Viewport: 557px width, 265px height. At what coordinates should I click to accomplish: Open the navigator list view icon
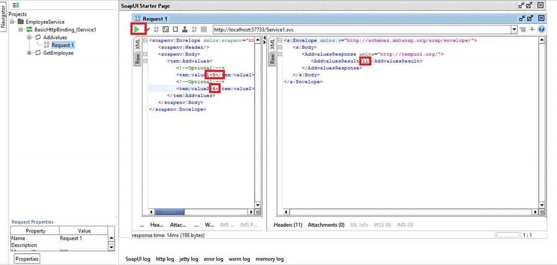[16, 5]
